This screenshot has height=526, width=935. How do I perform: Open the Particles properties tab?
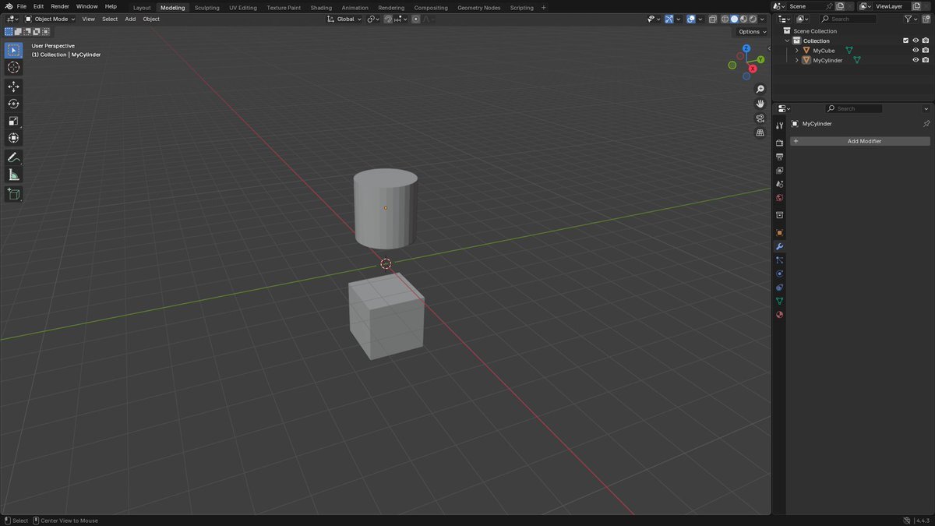coord(779,259)
